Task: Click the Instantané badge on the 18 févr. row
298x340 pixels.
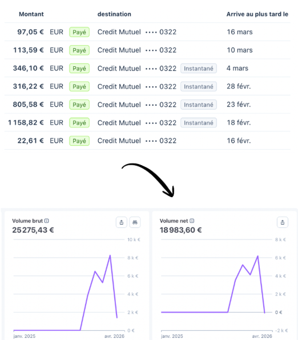Action: tap(199, 123)
